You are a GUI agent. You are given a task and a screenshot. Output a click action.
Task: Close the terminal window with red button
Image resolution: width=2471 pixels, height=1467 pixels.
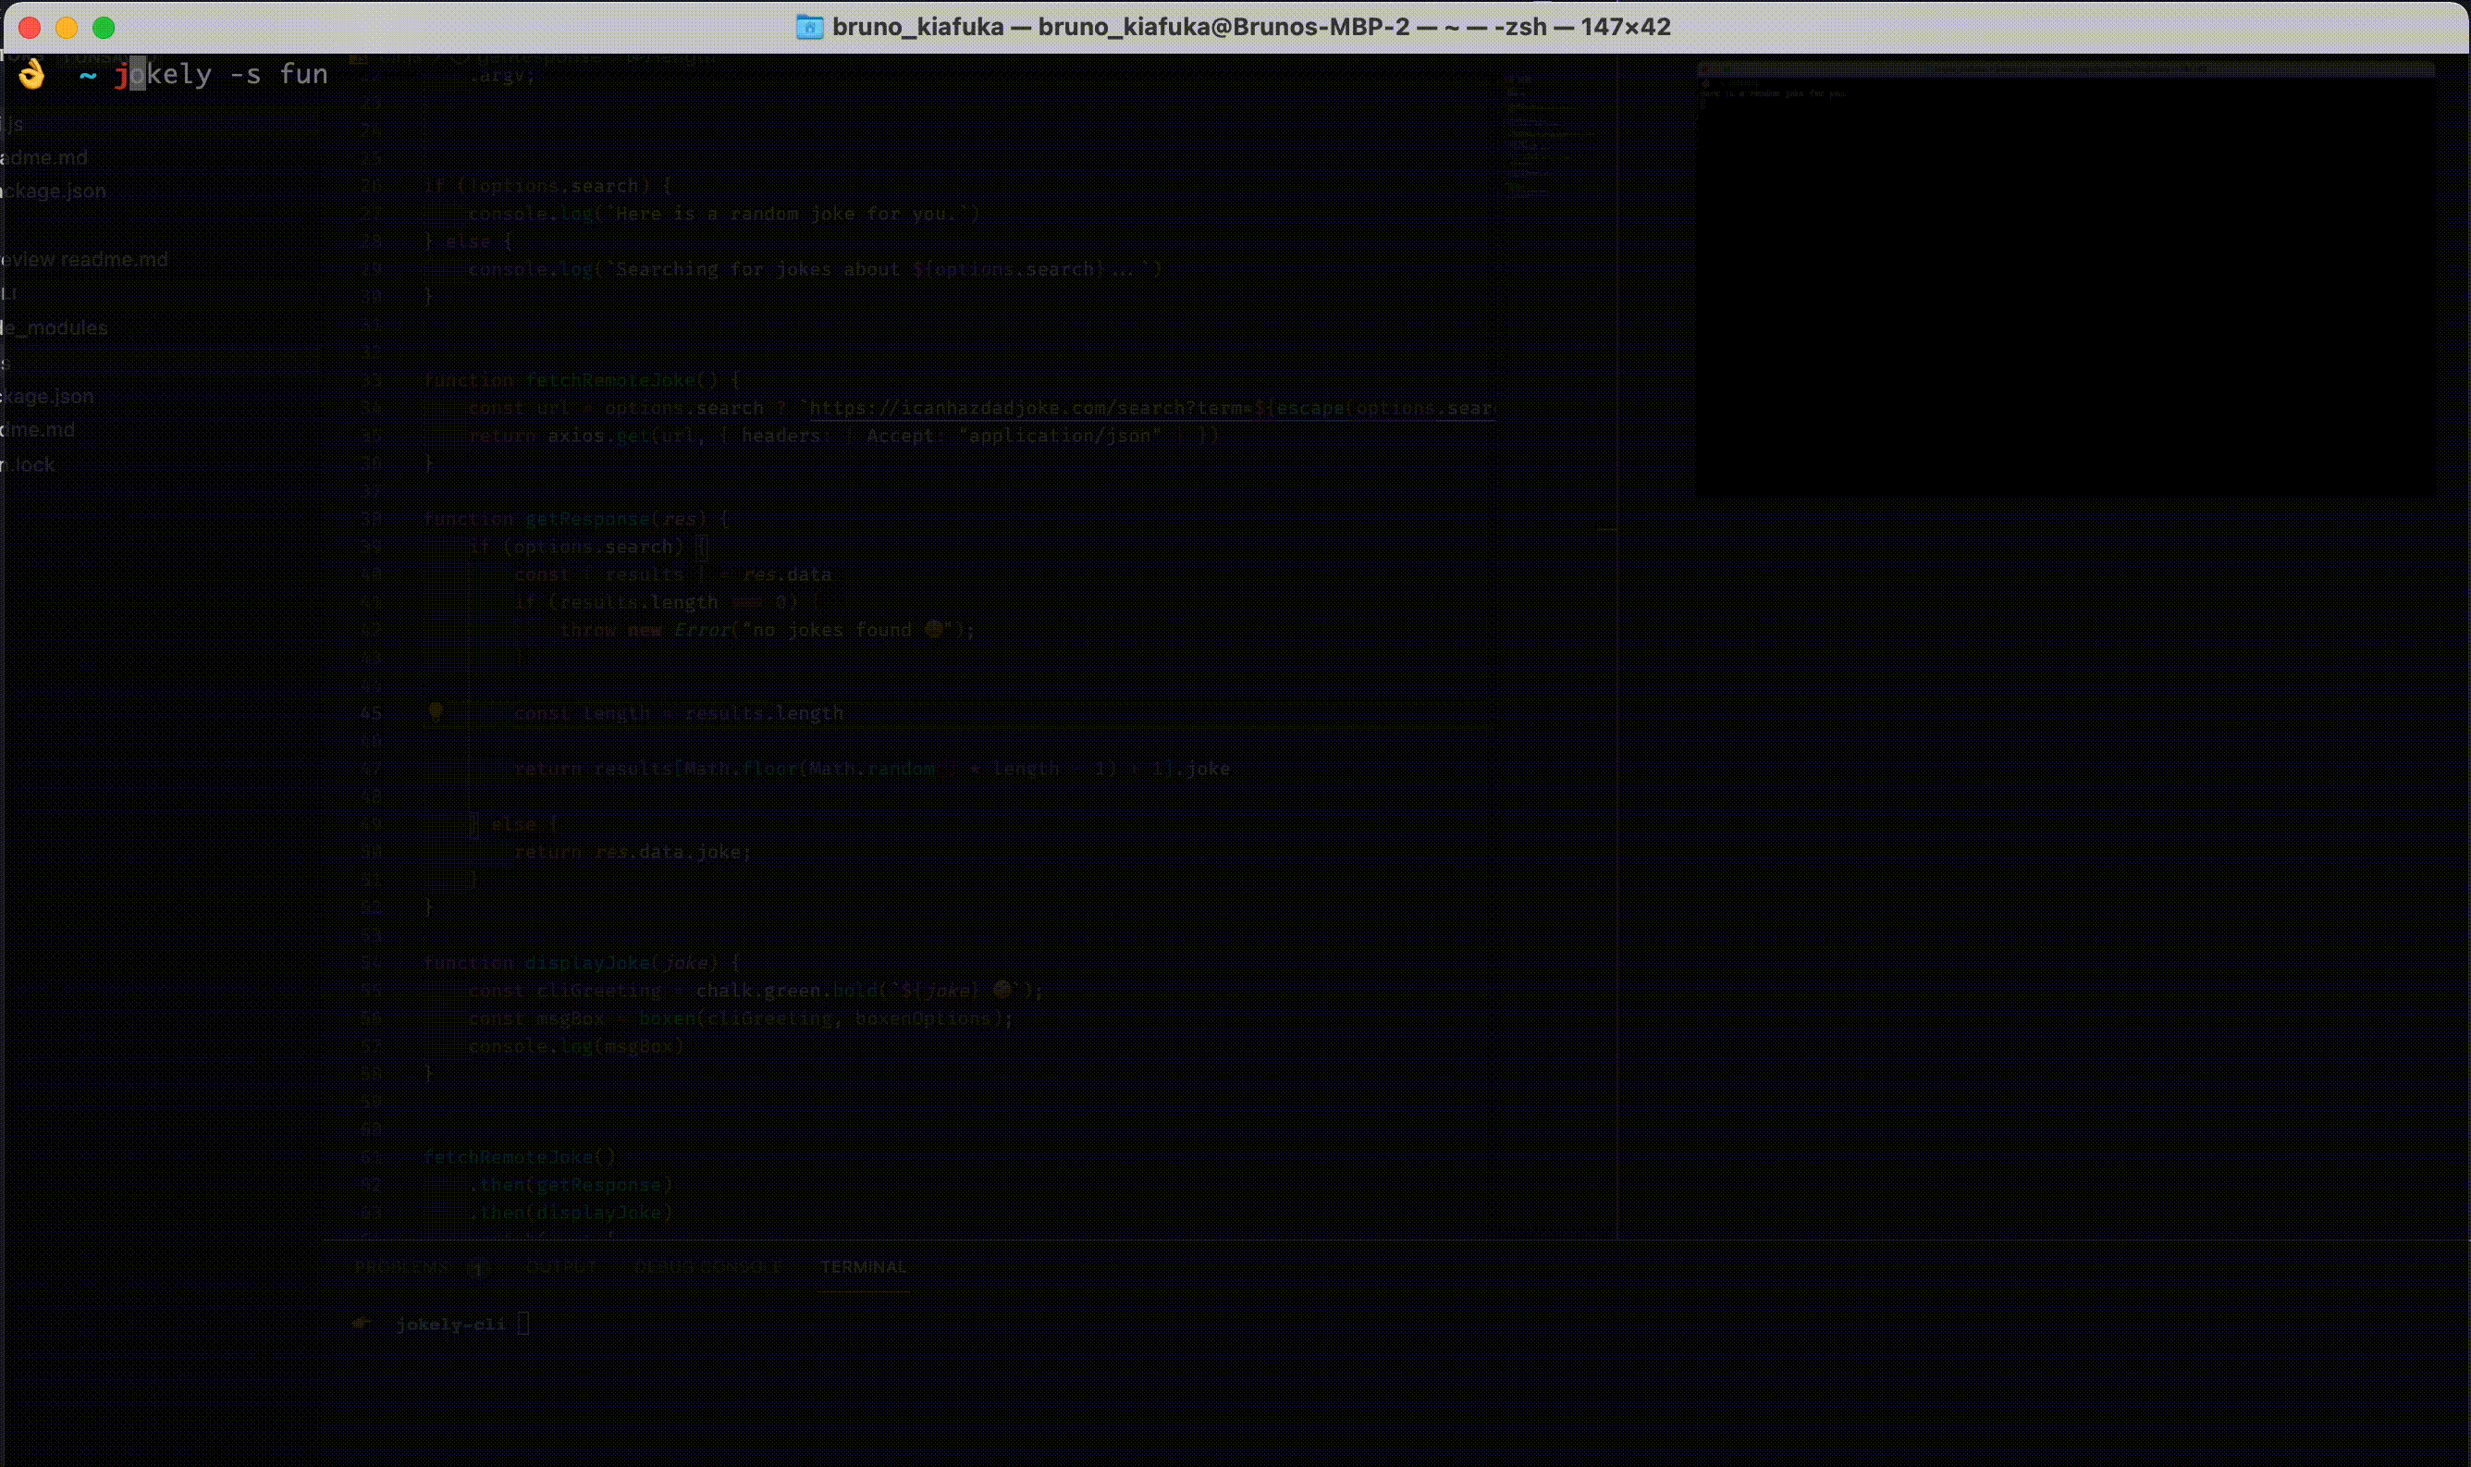coord(30,28)
